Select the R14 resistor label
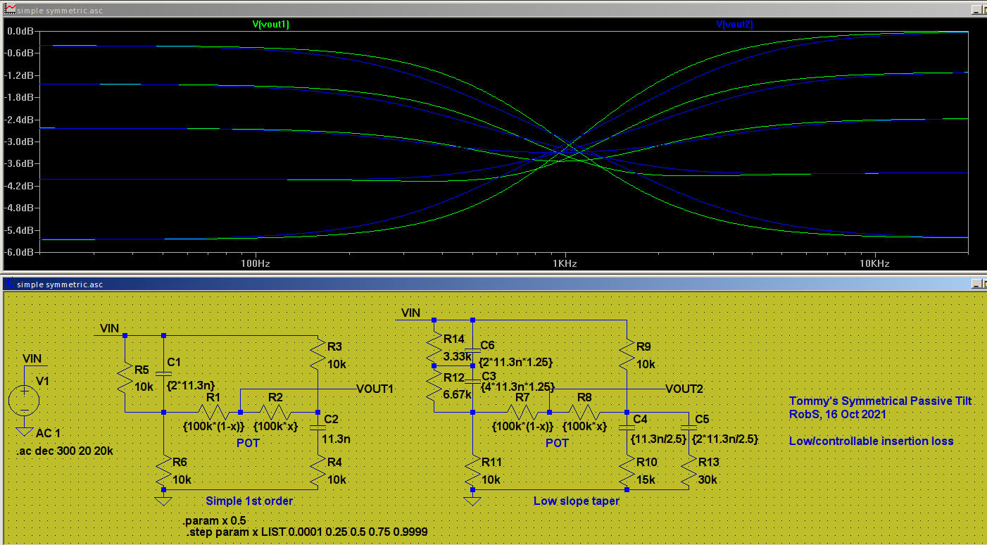 (x=454, y=339)
